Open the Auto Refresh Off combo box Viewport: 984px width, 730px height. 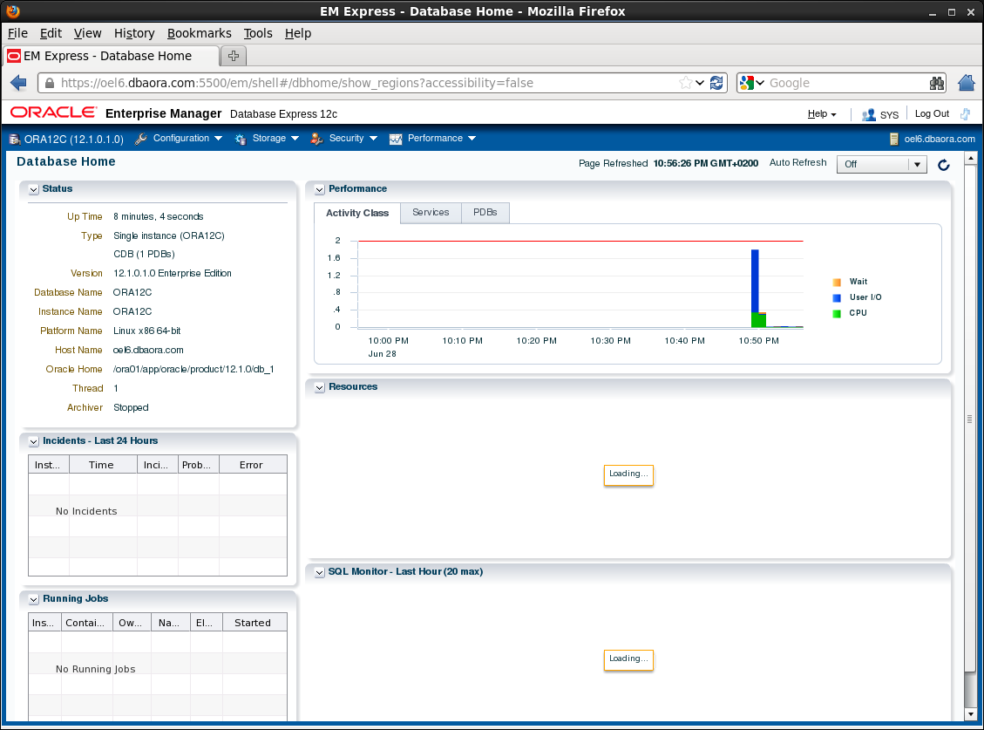point(881,164)
